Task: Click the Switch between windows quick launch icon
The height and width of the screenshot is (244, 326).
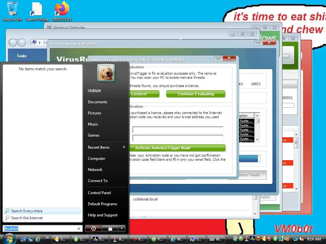Action: 31,239
